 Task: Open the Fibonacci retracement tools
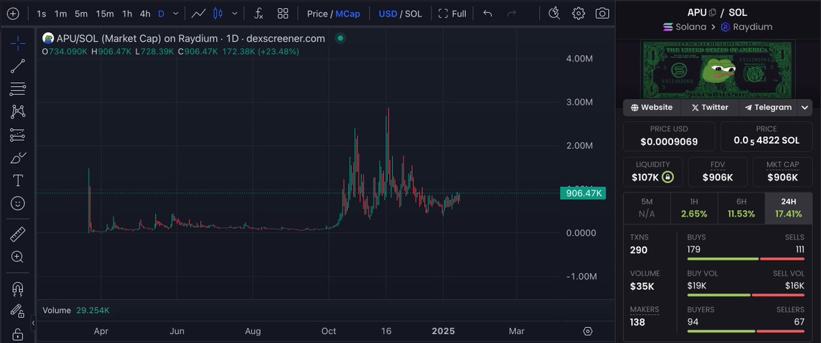click(18, 89)
